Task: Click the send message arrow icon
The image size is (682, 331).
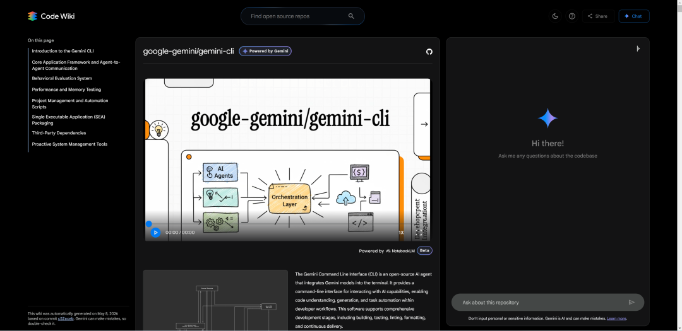Action: click(631, 303)
